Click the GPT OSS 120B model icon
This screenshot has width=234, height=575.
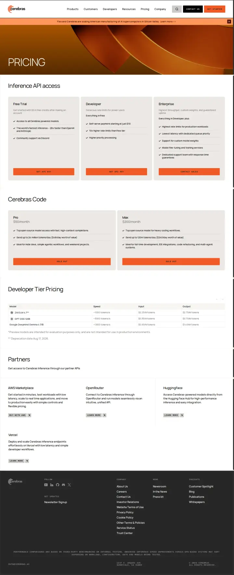12,319
